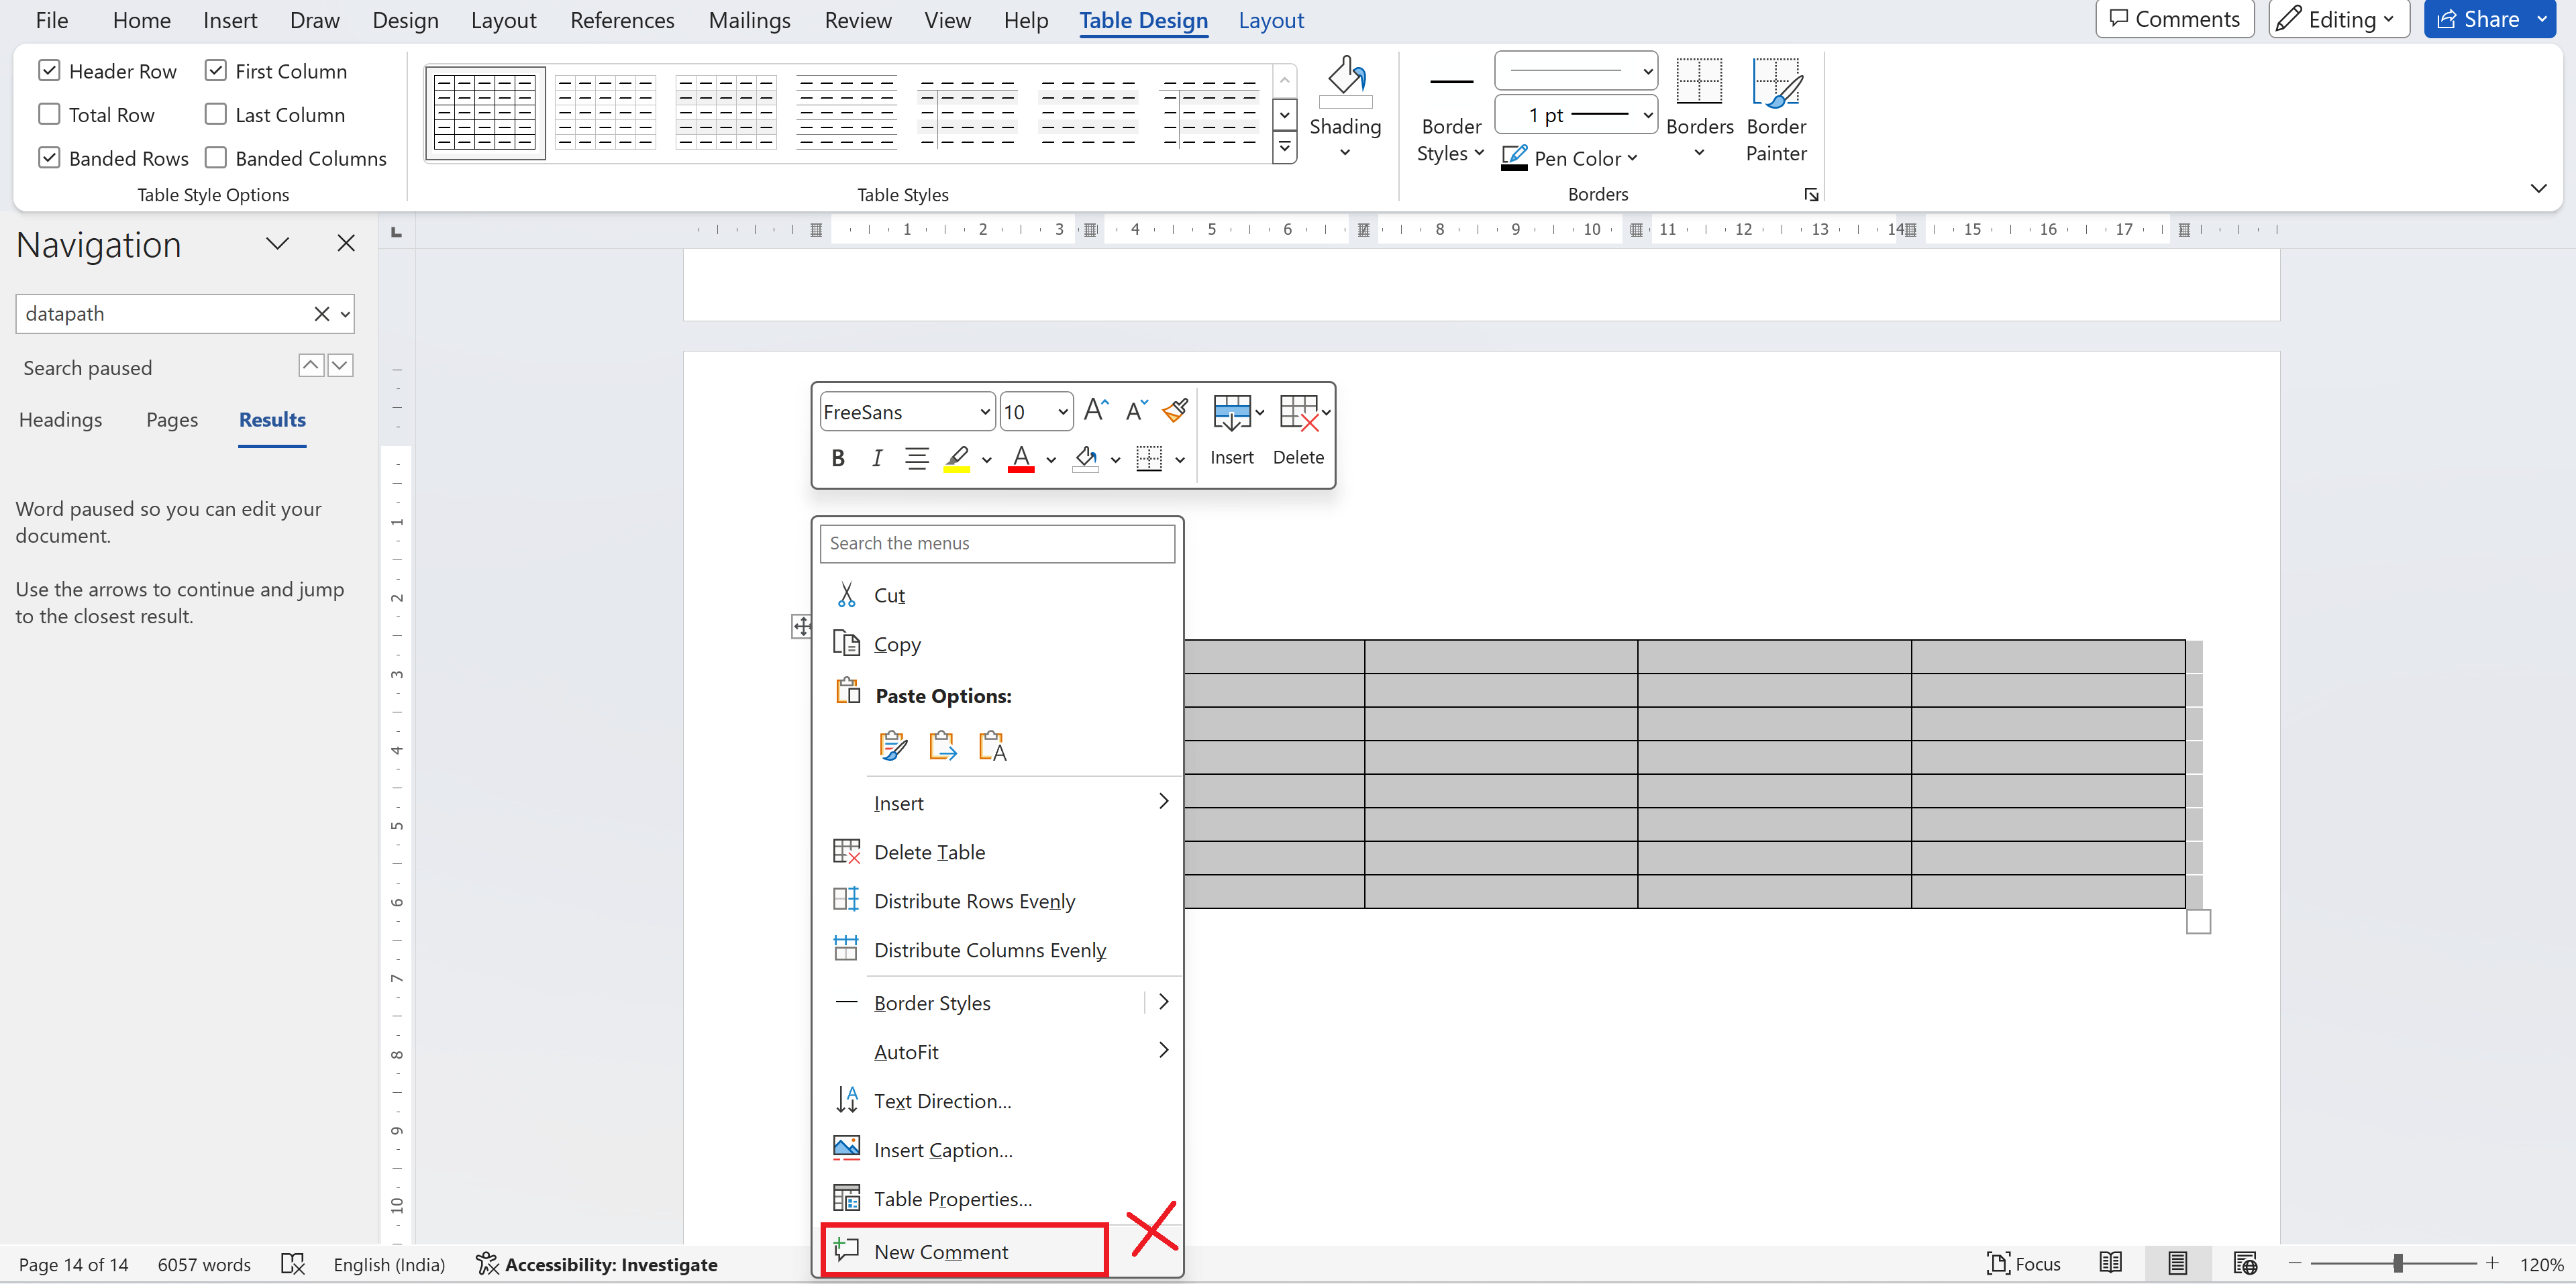Switch to the Headings tab in Navigation
Screen dimensions: 2576x1284
pyautogui.click(x=60, y=420)
